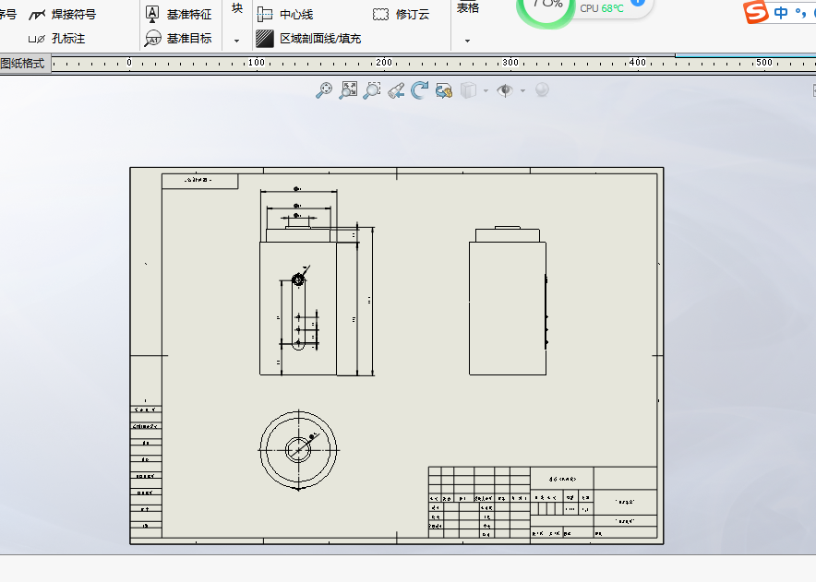Viewport: 816px width, 582px height.
Task: Activate the Zoom to Area tool
Action: [x=369, y=89]
